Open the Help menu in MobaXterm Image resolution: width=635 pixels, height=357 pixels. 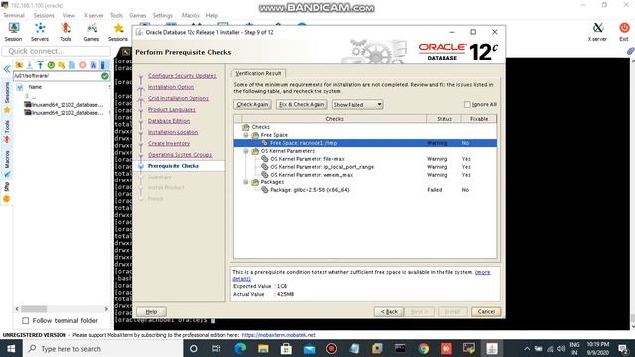pyautogui.click(x=212, y=15)
